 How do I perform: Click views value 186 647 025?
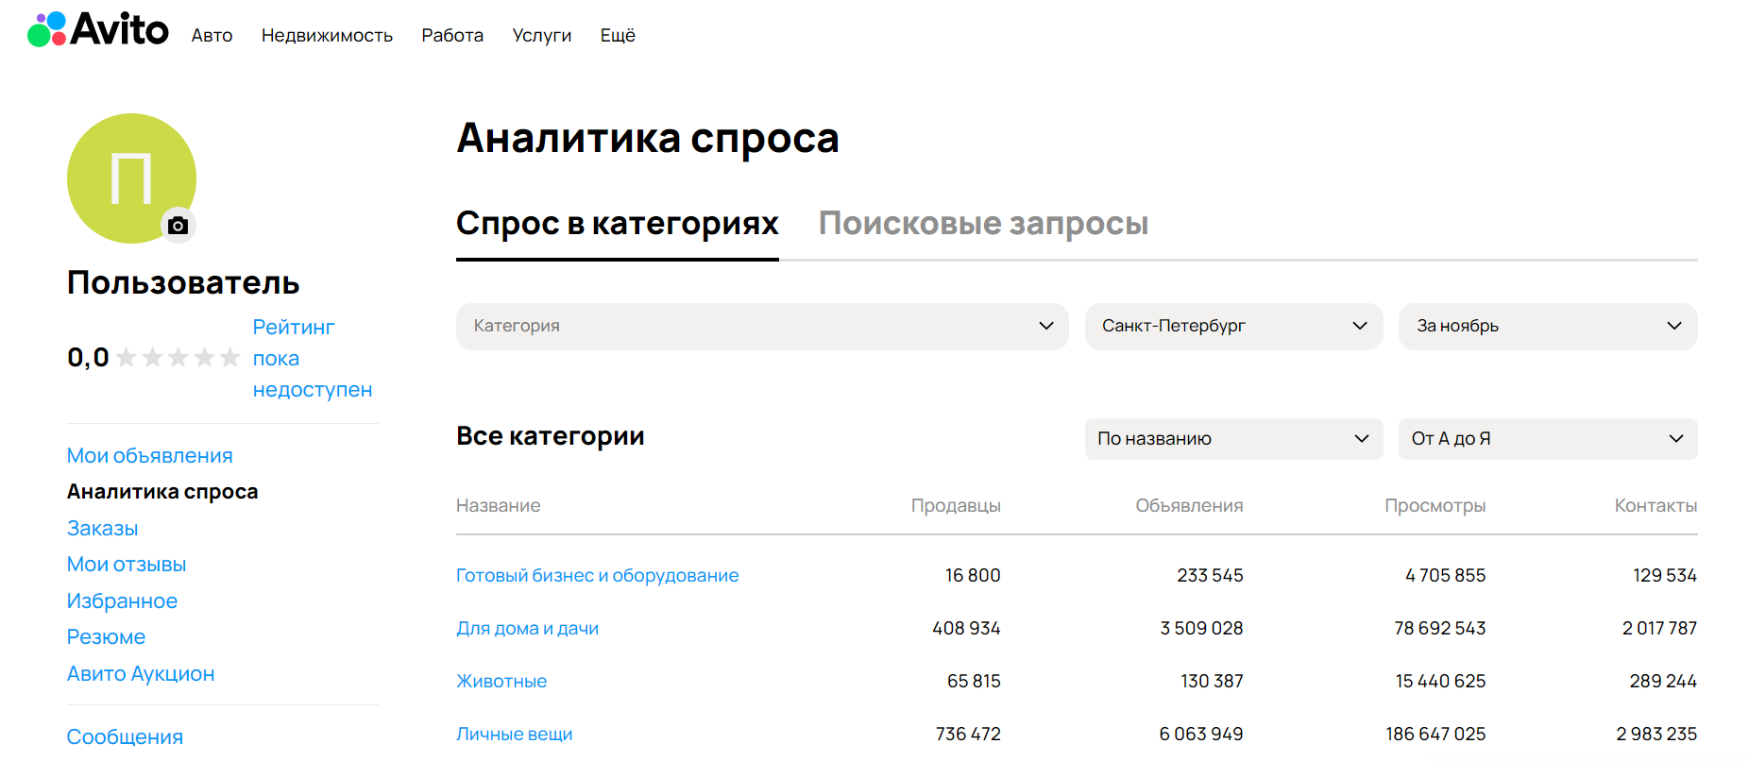click(x=1435, y=734)
